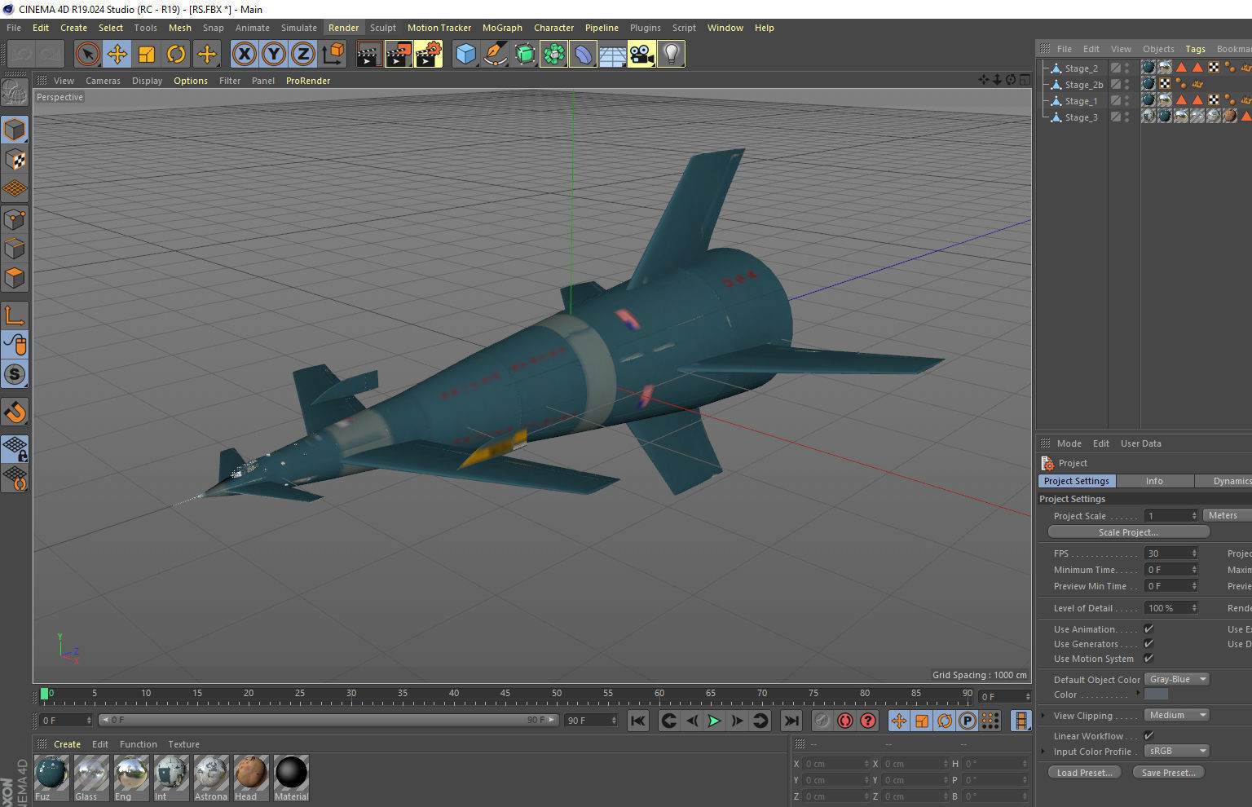Select the spline Pen tool
The height and width of the screenshot is (807, 1252).
pyautogui.click(x=495, y=55)
